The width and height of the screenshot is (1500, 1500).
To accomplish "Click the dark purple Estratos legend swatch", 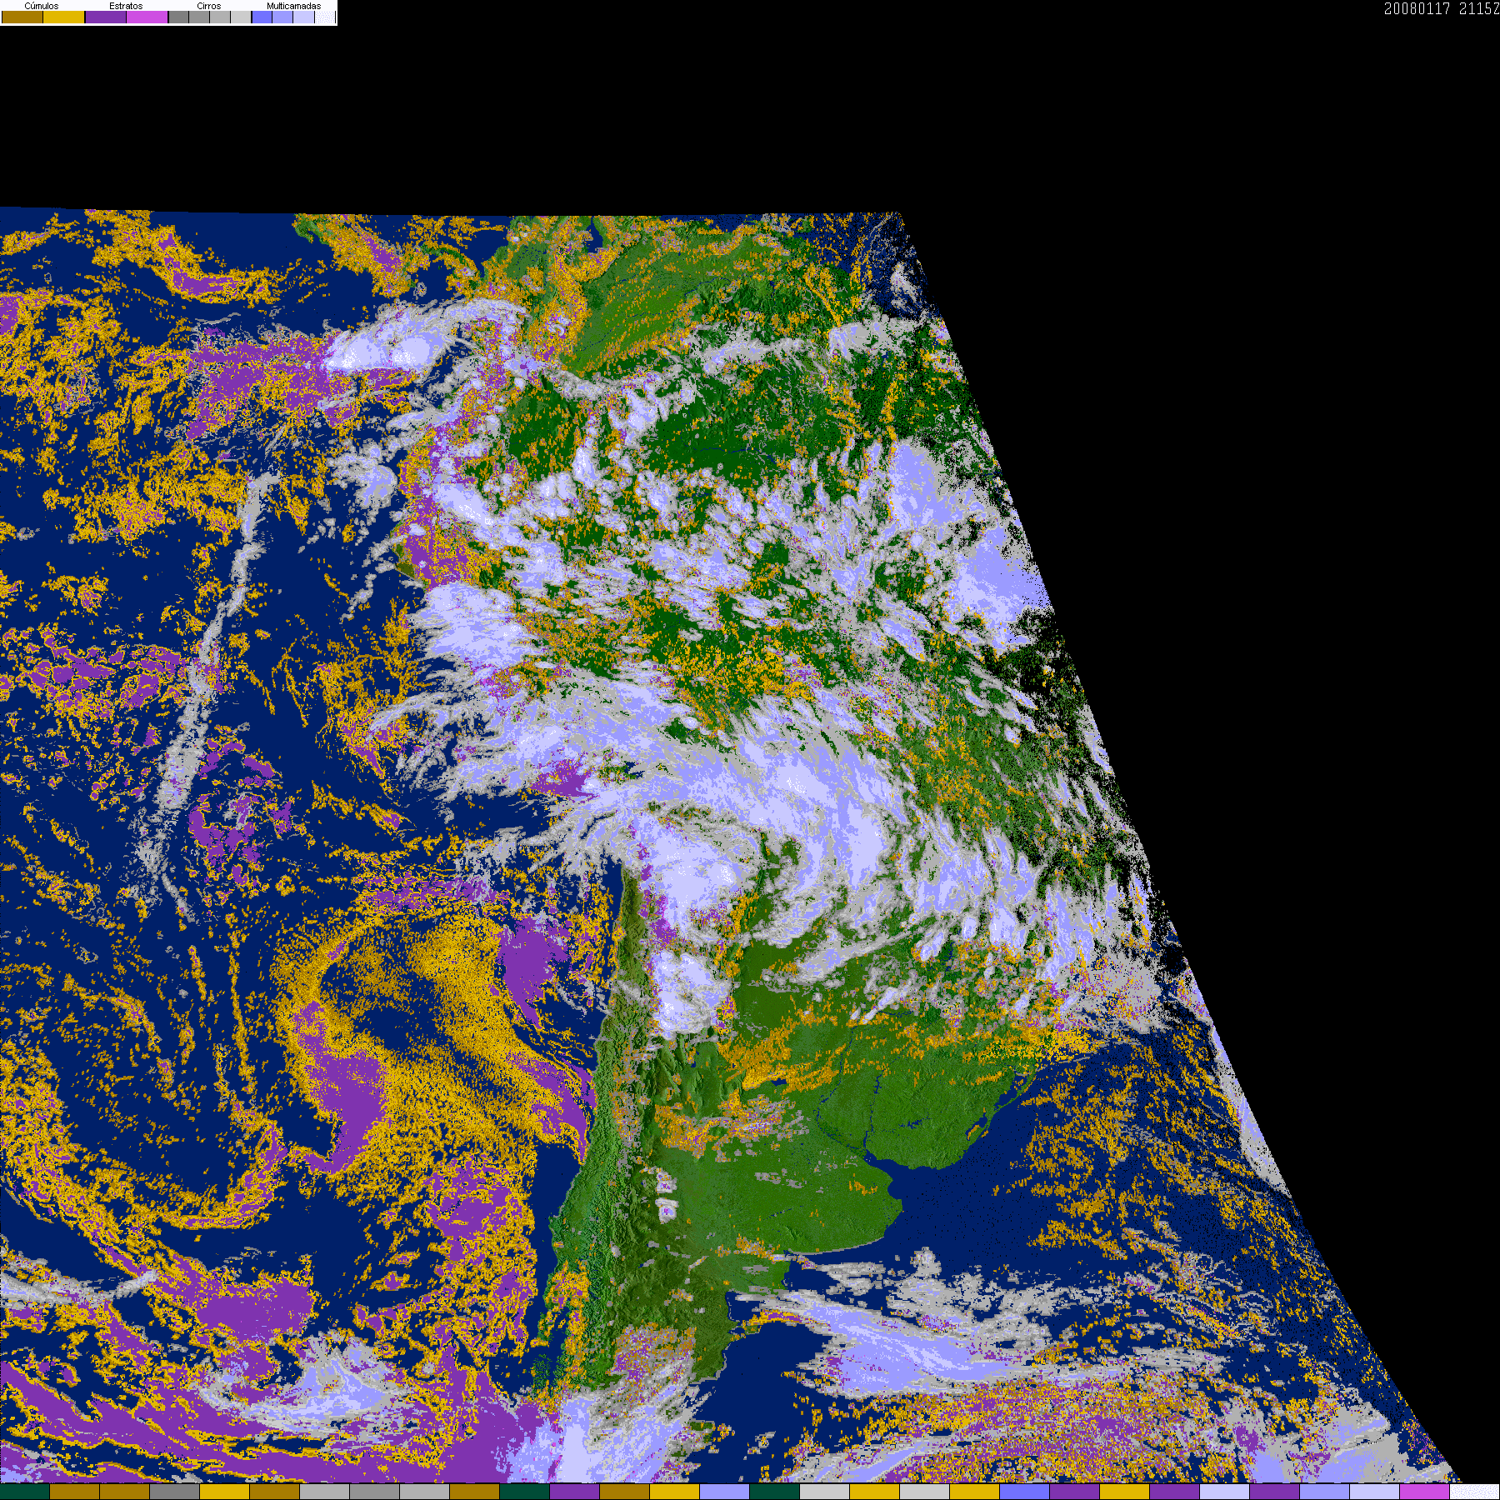I will (x=106, y=17).
